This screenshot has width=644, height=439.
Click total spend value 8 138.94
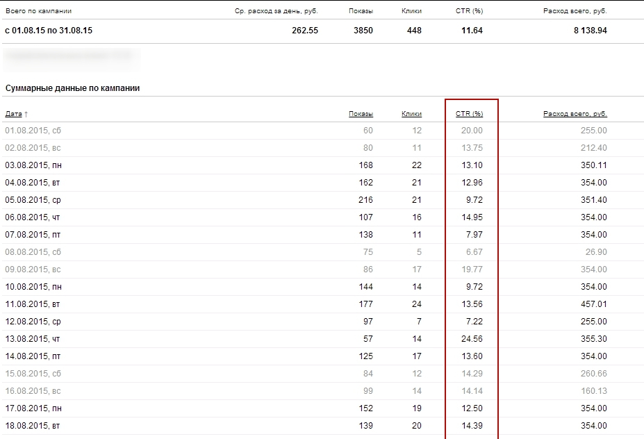pos(591,31)
